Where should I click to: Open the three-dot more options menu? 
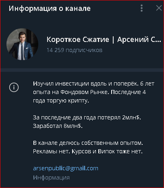click(141, 8)
